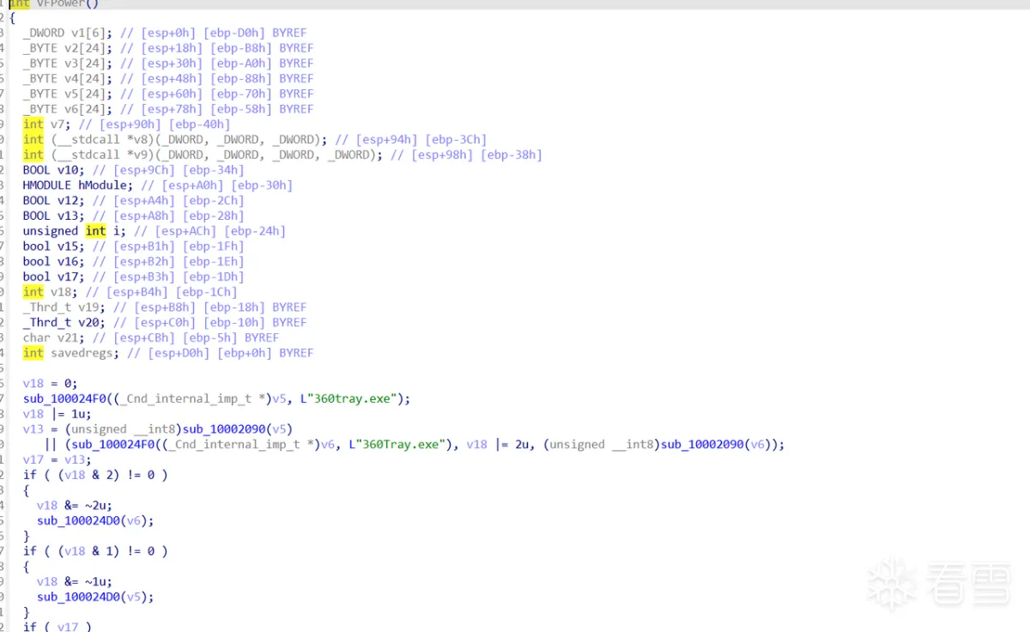The image size is (1030, 632).
Task: Click the "_BYTE v5[24];" declaration
Action: (x=68, y=94)
